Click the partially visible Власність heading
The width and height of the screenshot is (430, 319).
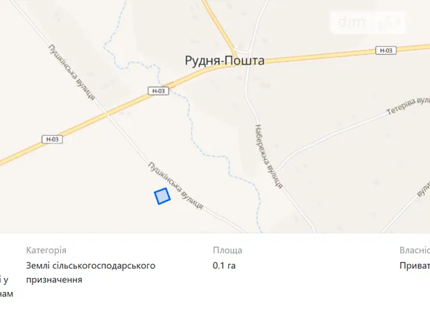[415, 250]
